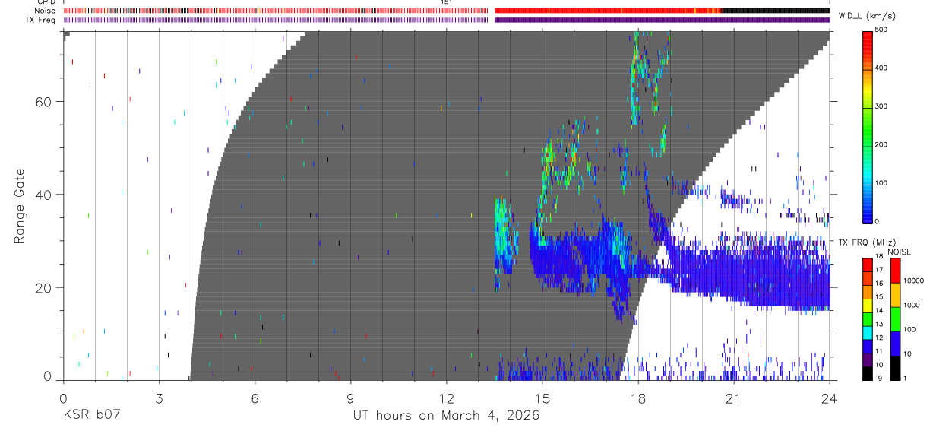
Task: Click x-axis tick label '3'
Action: click(159, 398)
